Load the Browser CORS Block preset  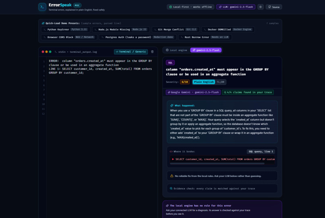[69, 37]
